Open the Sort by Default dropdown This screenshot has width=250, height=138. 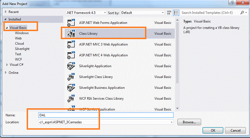[142, 13]
